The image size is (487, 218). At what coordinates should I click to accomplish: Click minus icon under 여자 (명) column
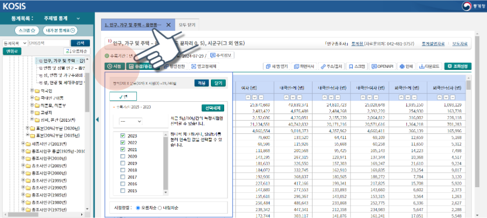(260, 97)
